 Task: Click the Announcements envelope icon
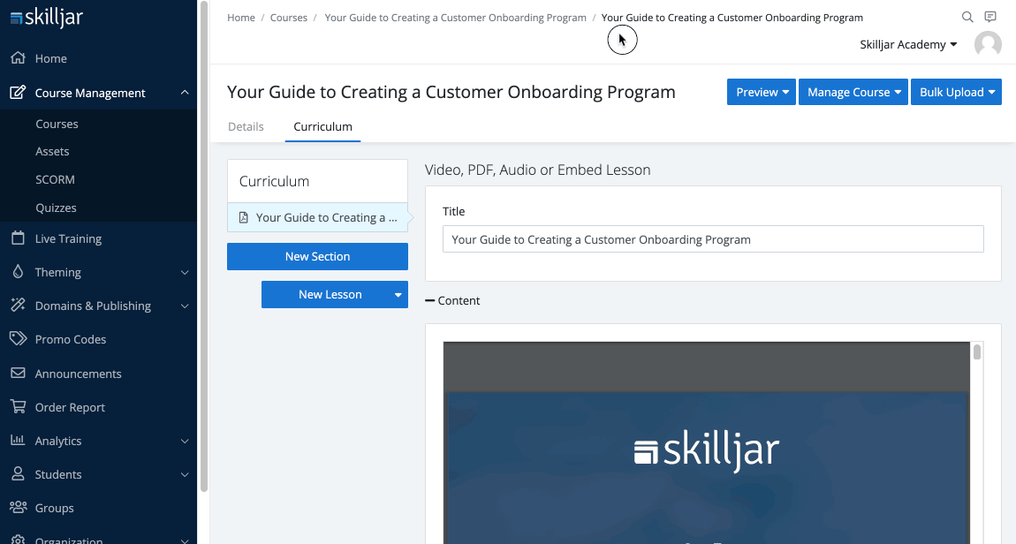point(18,374)
